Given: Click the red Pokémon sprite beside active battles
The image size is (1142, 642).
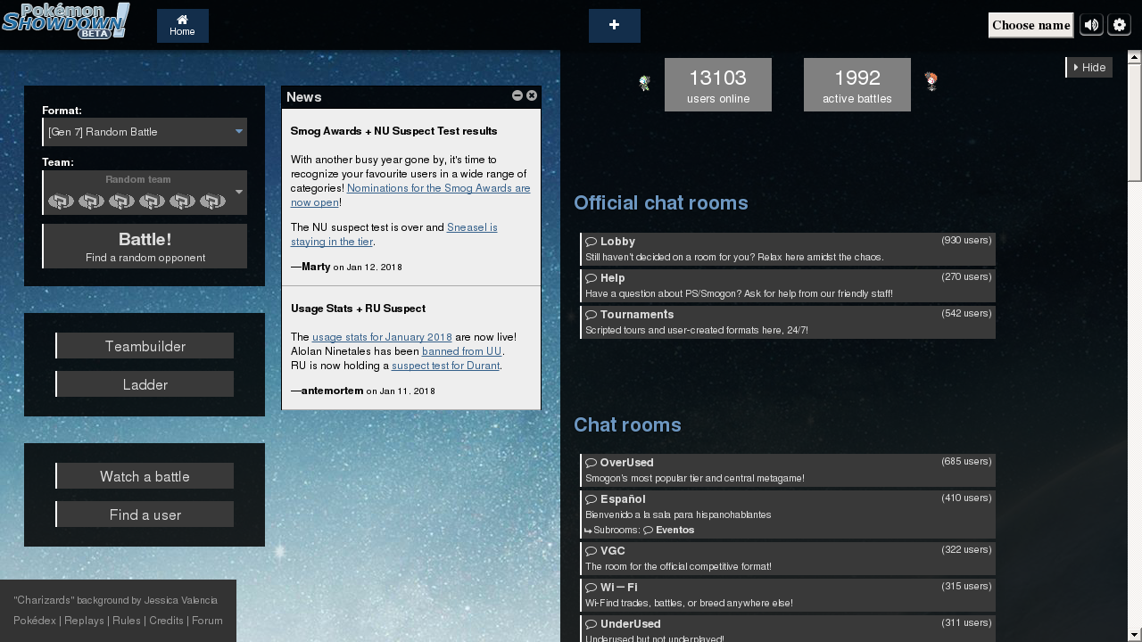Looking at the screenshot, I should click(x=931, y=82).
